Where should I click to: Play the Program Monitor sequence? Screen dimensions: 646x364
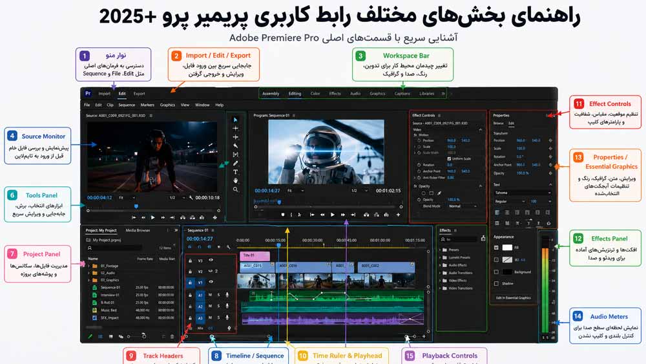click(333, 215)
